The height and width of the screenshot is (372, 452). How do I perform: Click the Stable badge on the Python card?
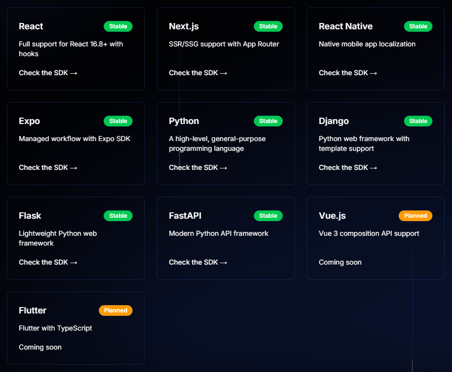pyautogui.click(x=268, y=121)
